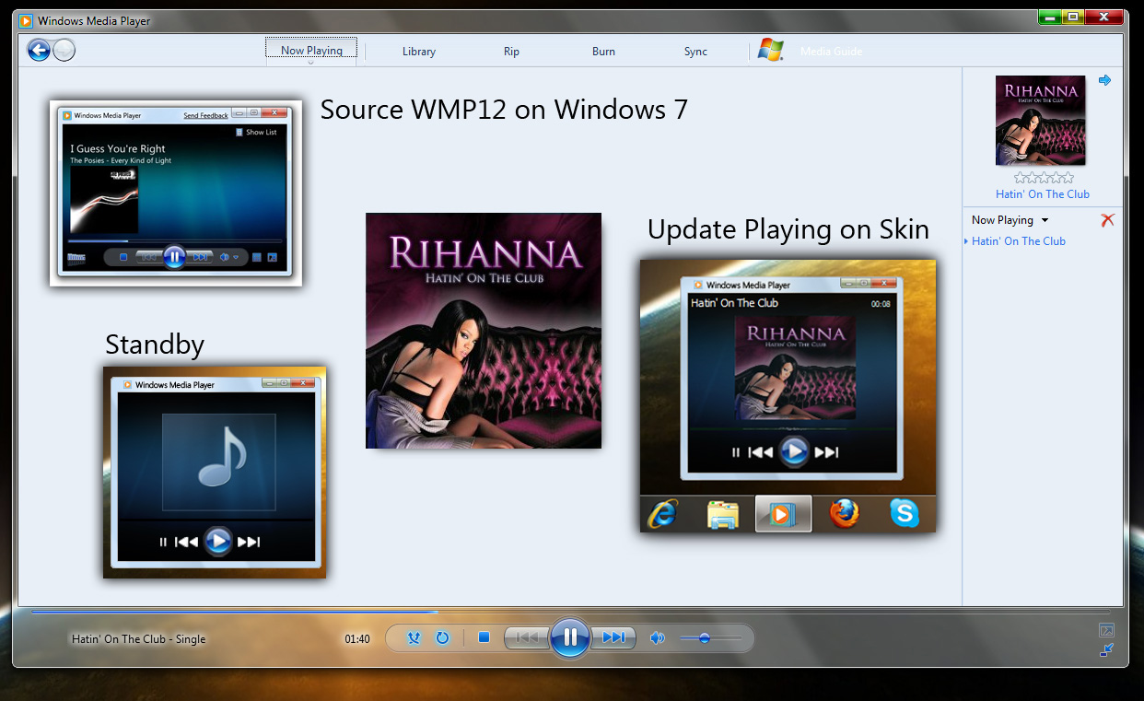Click Previous in WMP12 source window
The image size is (1144, 701).
pyautogui.click(x=148, y=257)
